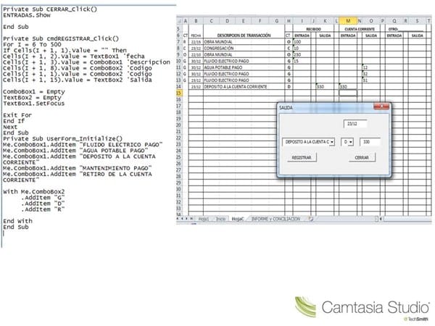Click the select-all corner of the sheet

tap(179, 21)
